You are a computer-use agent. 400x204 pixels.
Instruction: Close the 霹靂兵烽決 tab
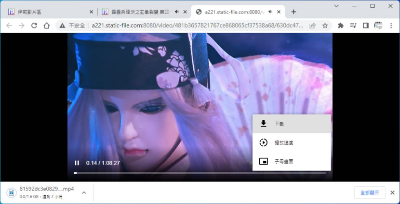[185, 12]
